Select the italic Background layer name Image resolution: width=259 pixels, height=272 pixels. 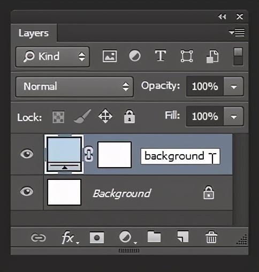click(122, 193)
